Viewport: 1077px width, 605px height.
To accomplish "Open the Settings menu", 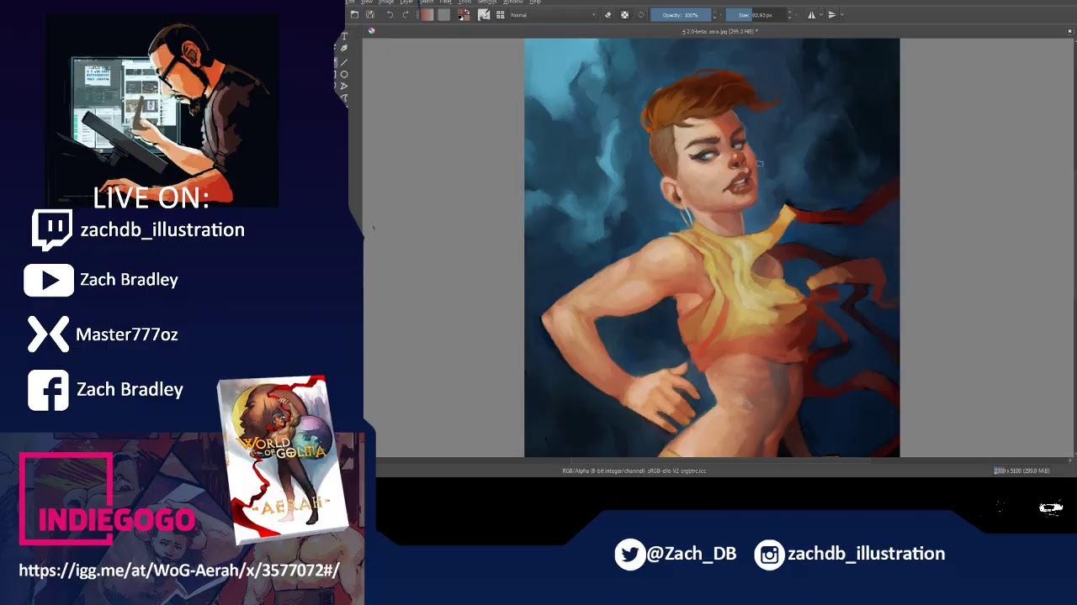I will coord(487,2).
